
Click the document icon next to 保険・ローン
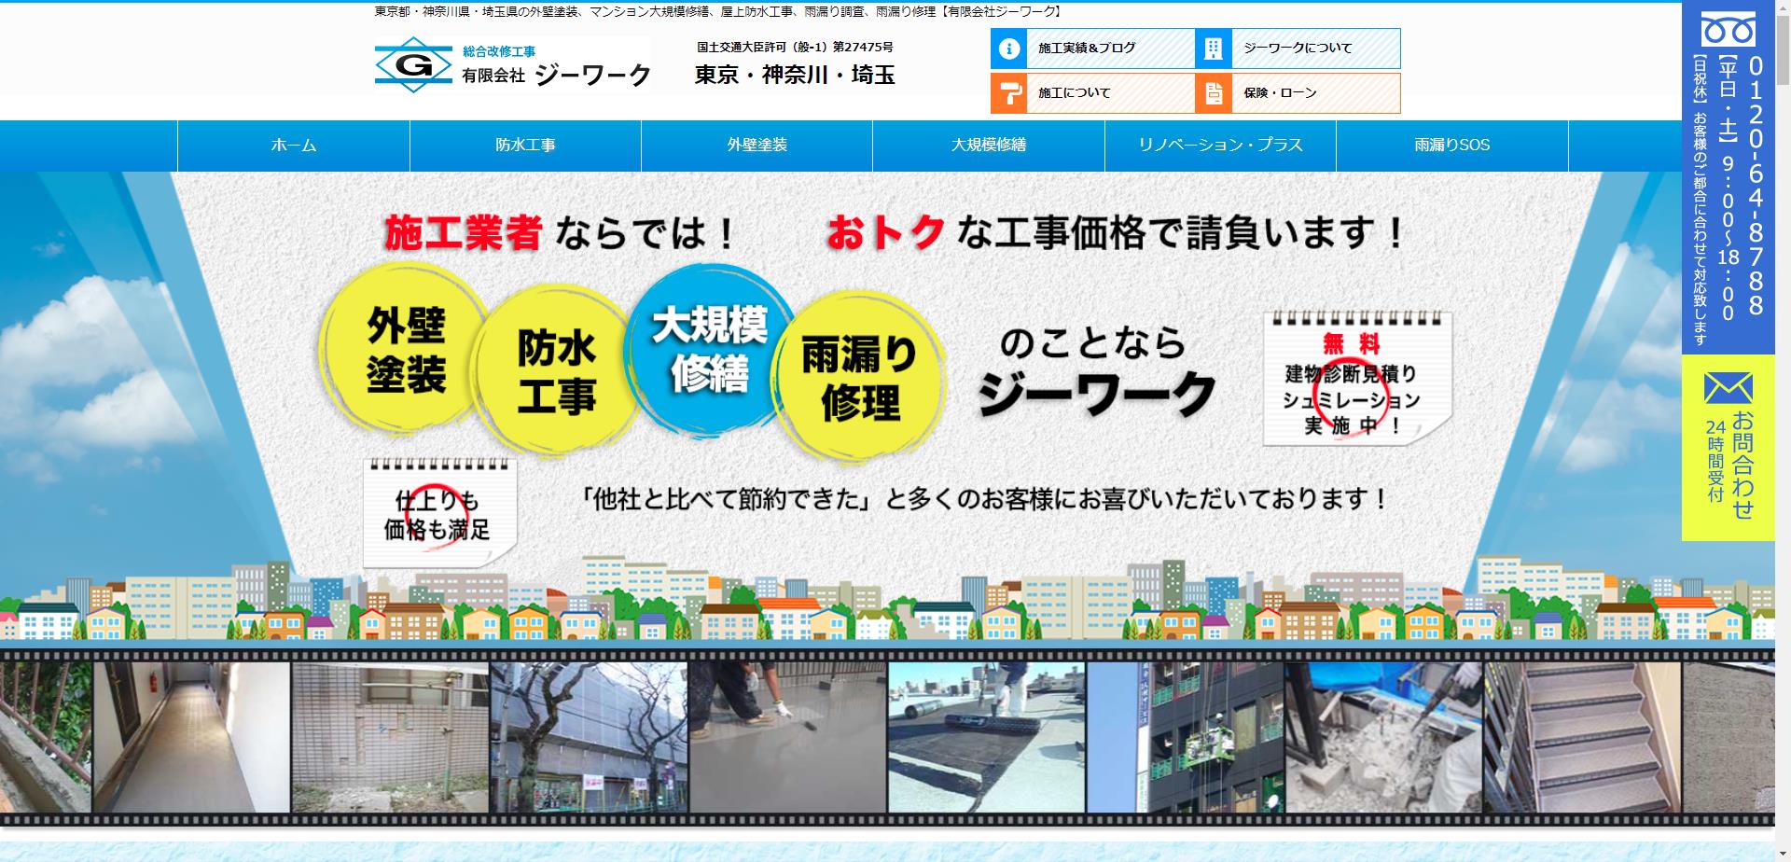(1215, 93)
